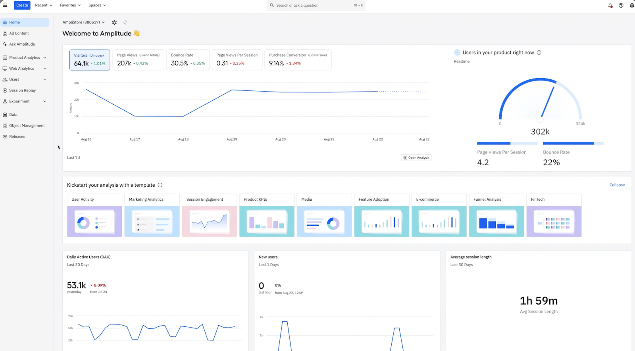Open the notifications bell
Viewport: 635px width, 351px height.
[610, 6]
